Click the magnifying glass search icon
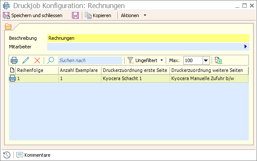The width and height of the screenshot is (257, 161). coord(51,60)
